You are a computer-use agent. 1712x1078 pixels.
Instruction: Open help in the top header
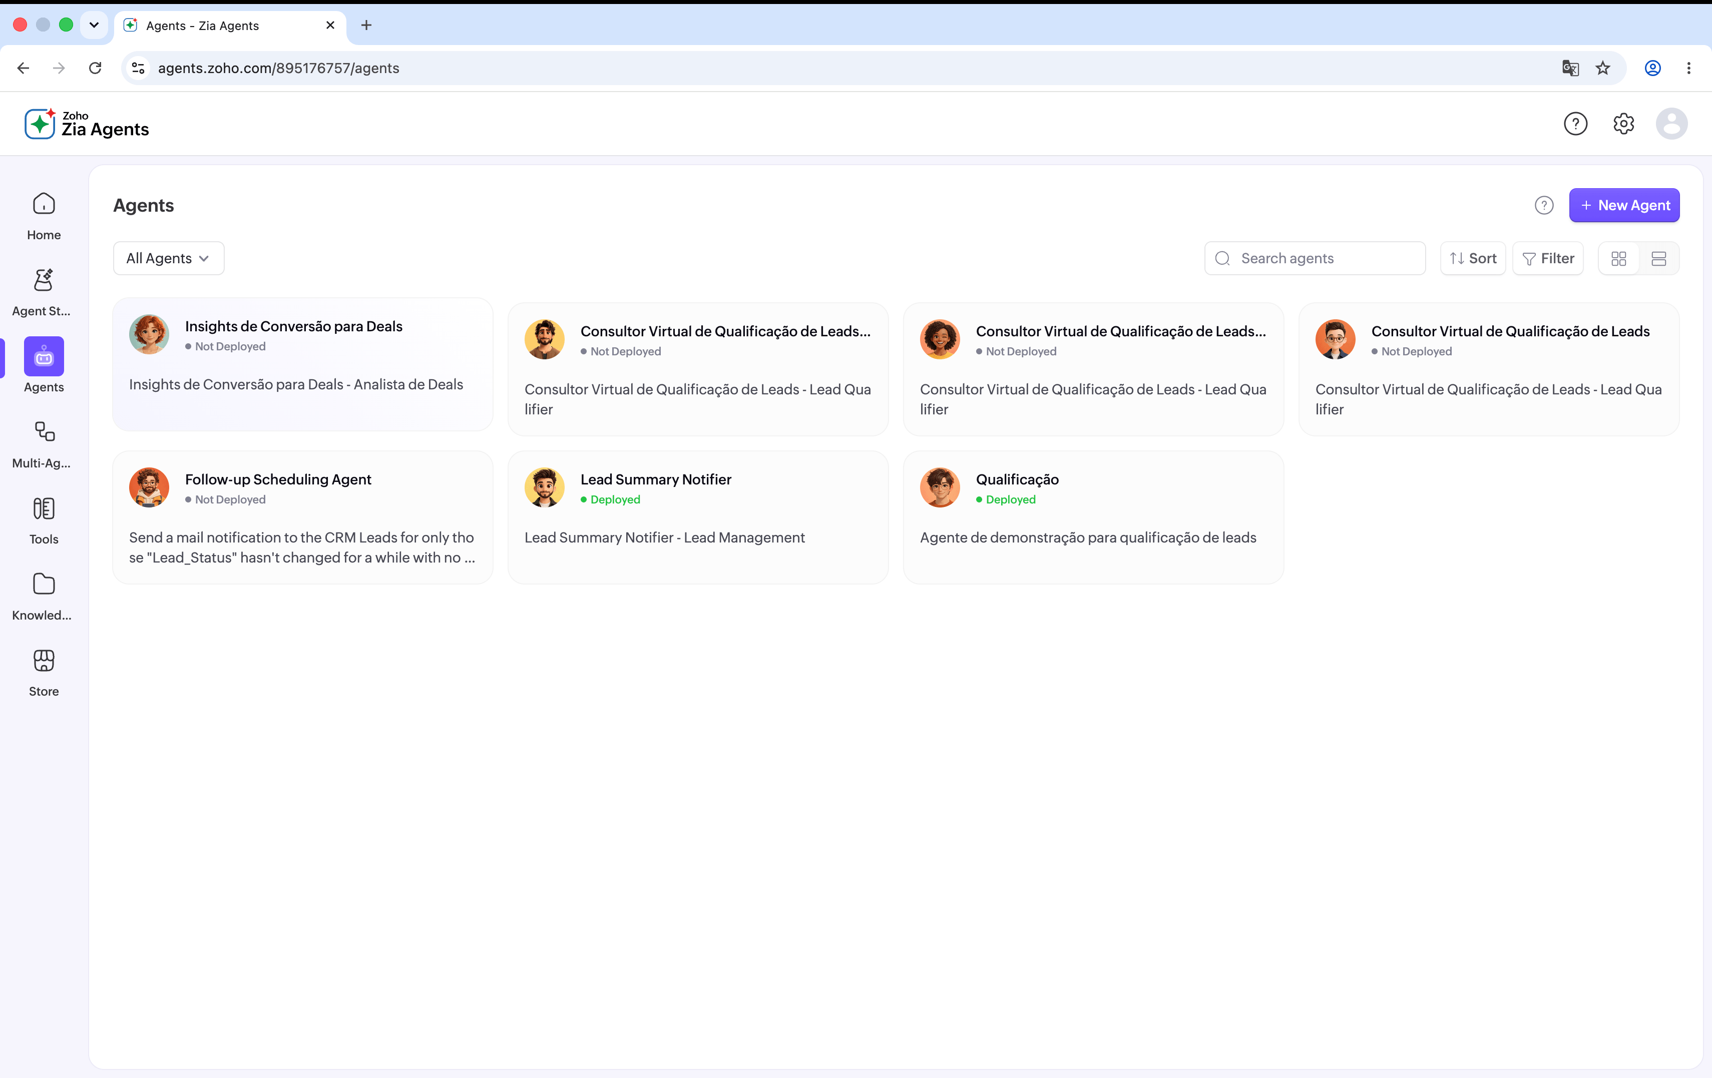[1575, 124]
